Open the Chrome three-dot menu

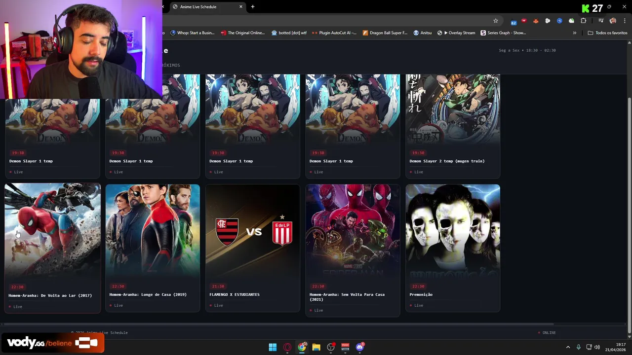[x=625, y=21]
